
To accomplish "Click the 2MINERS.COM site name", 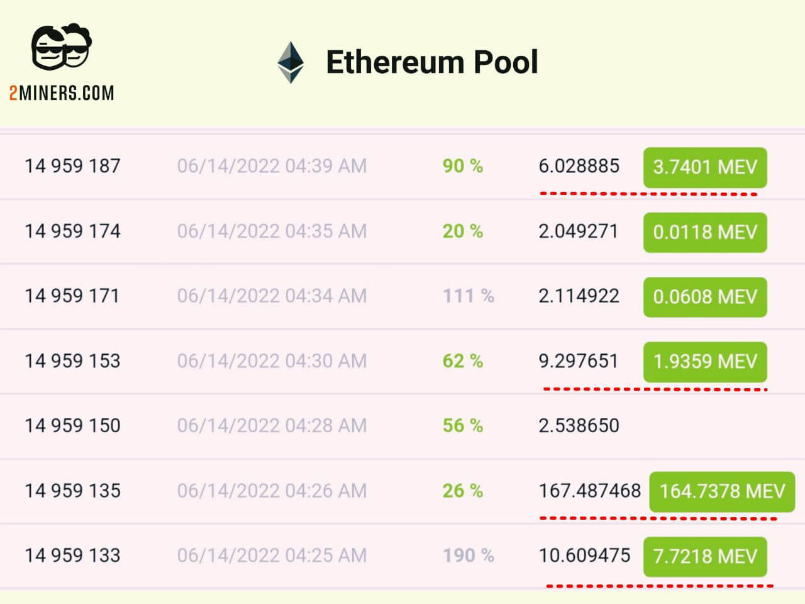I will pos(62,93).
